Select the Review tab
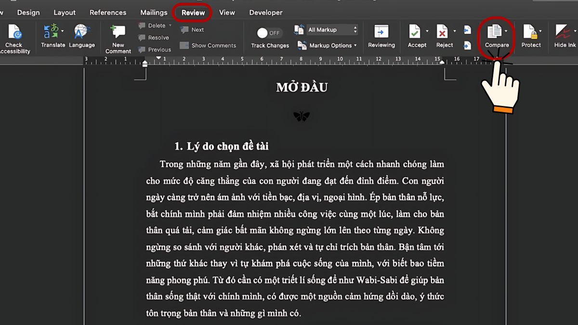The height and width of the screenshot is (325, 578). (x=193, y=13)
